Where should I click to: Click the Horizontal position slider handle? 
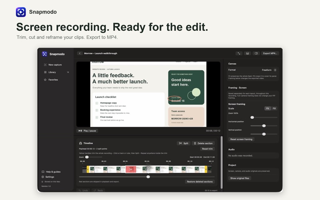[x=264, y=126]
